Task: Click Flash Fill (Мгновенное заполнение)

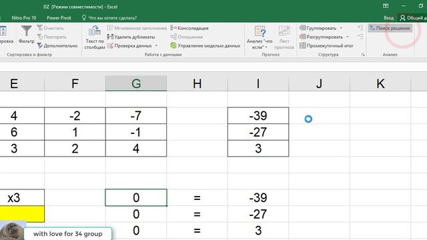Action: click(137, 28)
